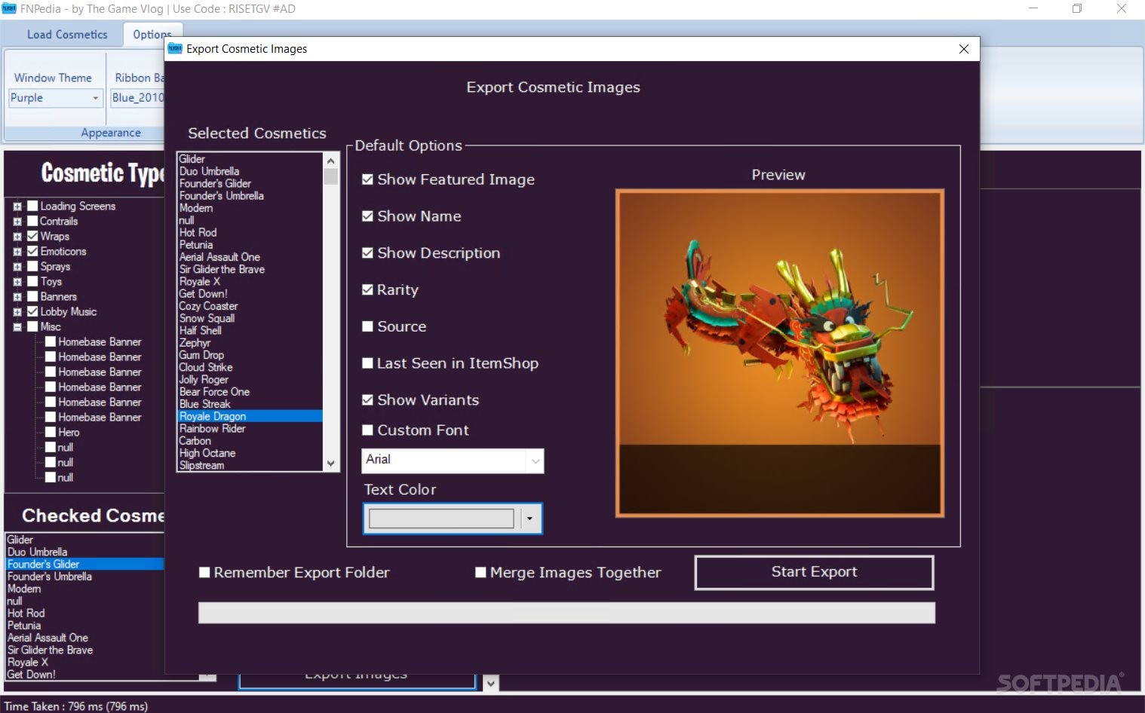This screenshot has width=1145, height=713.
Task: Click the Export Images button behind dialog
Action: 358,681
